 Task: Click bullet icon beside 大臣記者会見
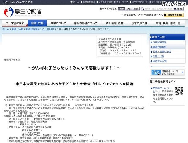pos(151,42)
